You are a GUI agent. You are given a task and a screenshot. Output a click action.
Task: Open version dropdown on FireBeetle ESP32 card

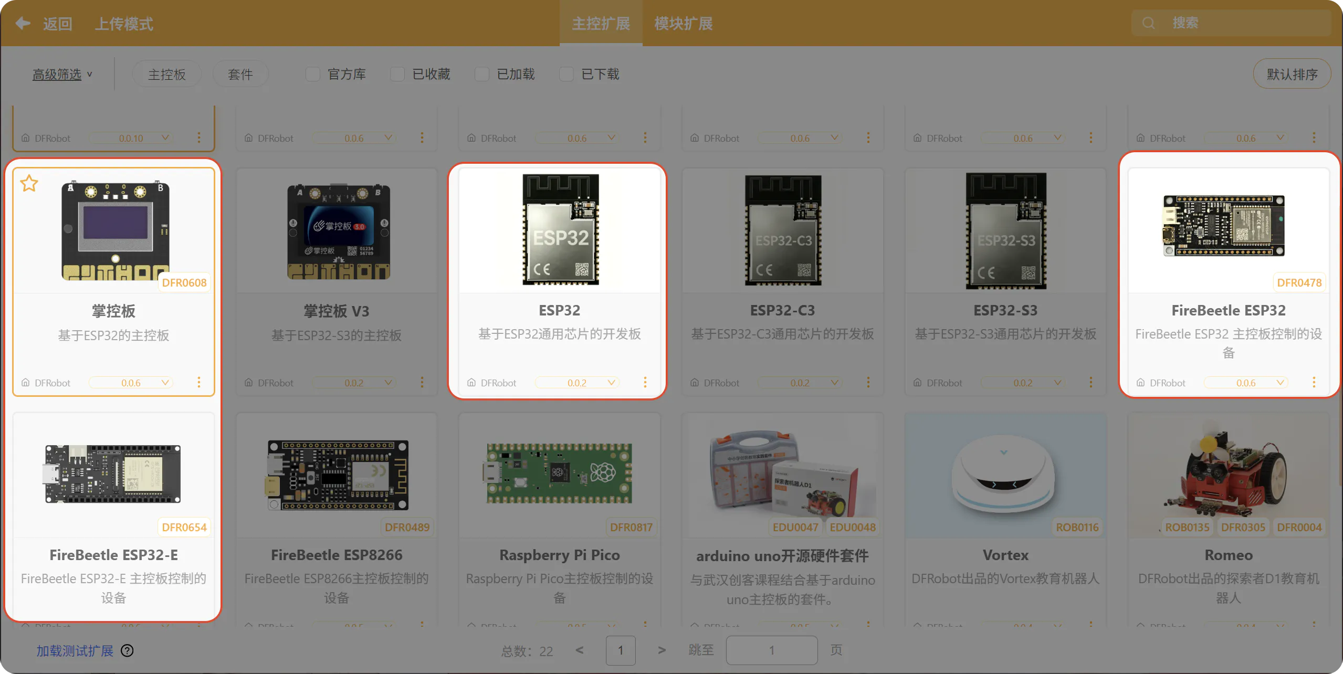[1246, 383]
